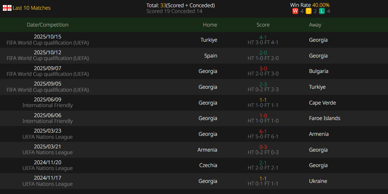This screenshot has height=194, width=388.
Task: Click the Date/Competition column header
Action: [x=47, y=25]
